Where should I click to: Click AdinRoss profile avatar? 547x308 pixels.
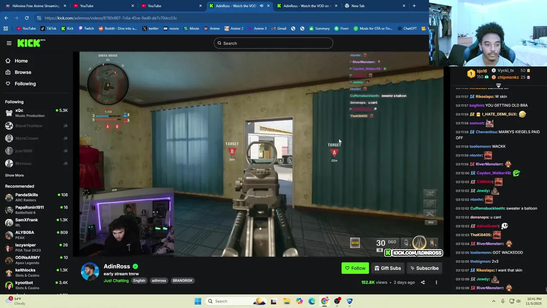(90, 272)
